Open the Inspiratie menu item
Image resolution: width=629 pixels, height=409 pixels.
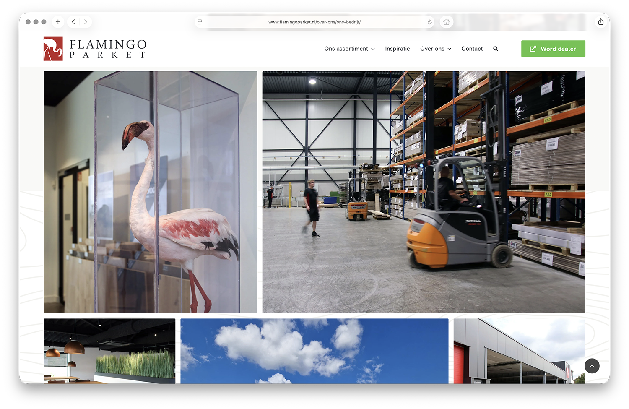pos(398,49)
